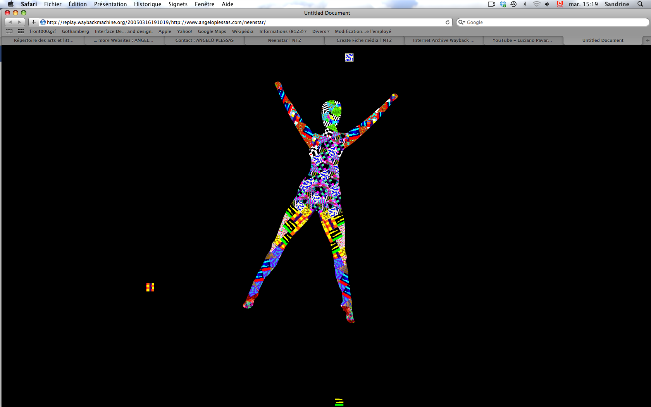Click the site globe icon in address bar

point(43,22)
